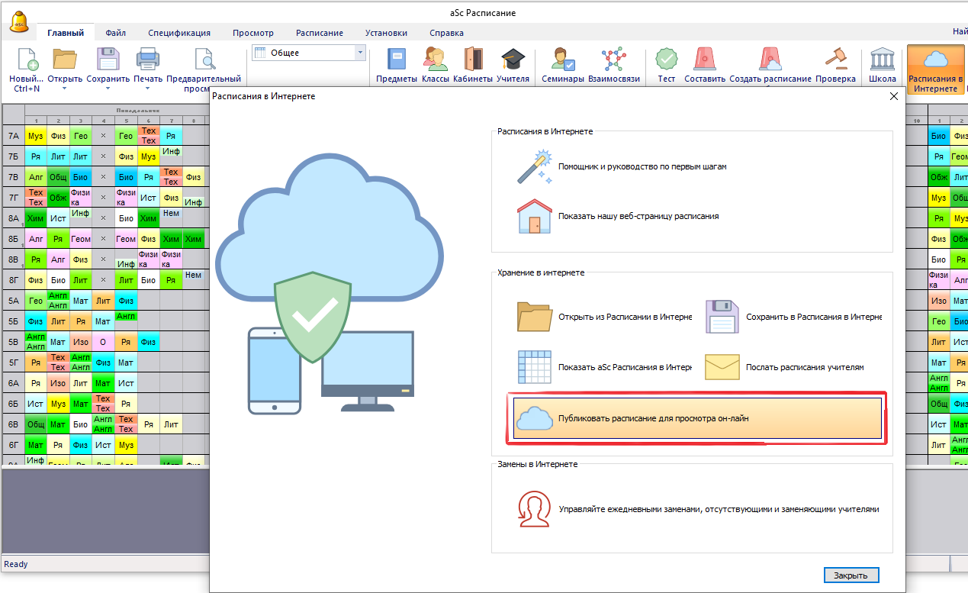Expand the Открыть dropdown arrow
The width and height of the screenshot is (968, 593).
(64, 89)
